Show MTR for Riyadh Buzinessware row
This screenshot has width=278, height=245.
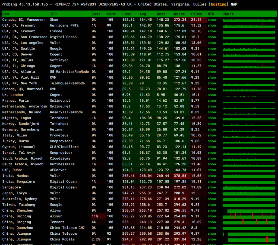(x=212, y=165)
